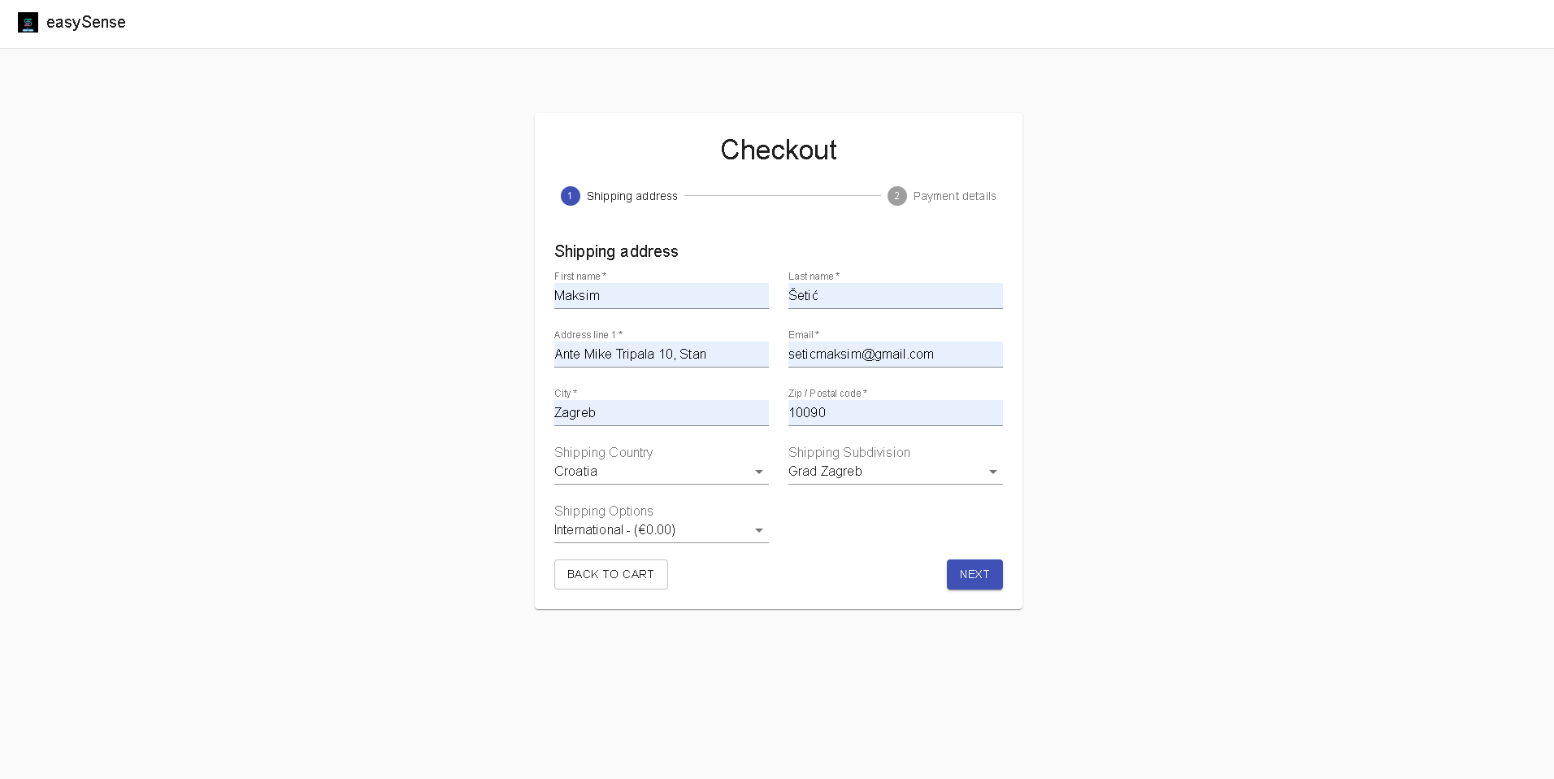Open the Shipping Options dropdown
The image size is (1554, 779).
pyautogui.click(x=650, y=530)
